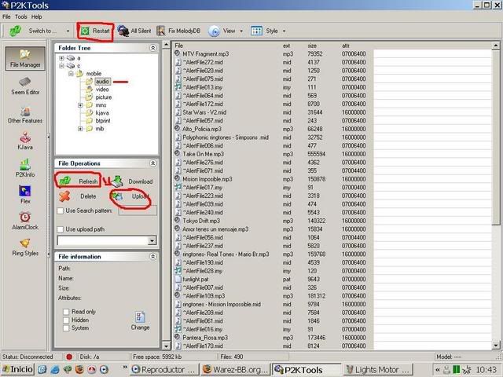503x377 pixels.
Task: Open the View dropdown arrow
Action: [x=241, y=31]
